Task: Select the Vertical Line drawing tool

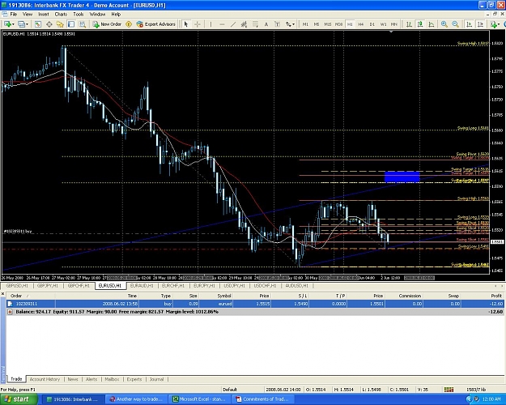Action: coord(210,24)
